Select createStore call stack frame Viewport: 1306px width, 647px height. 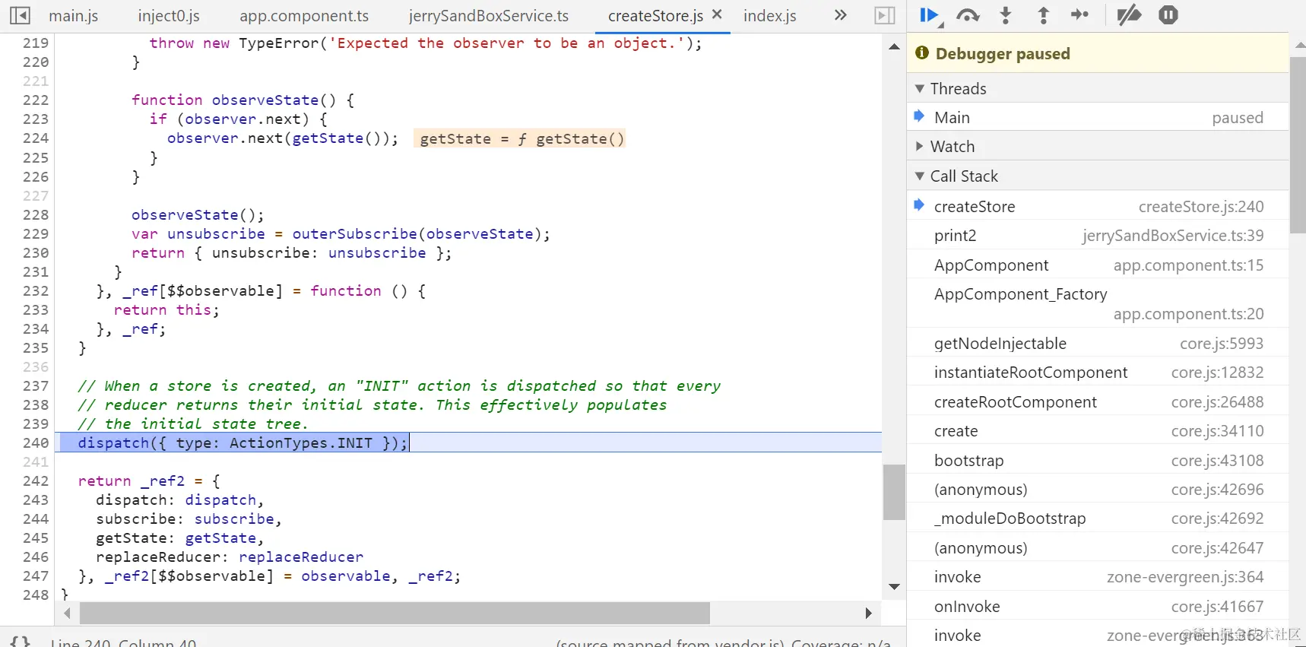point(1098,207)
